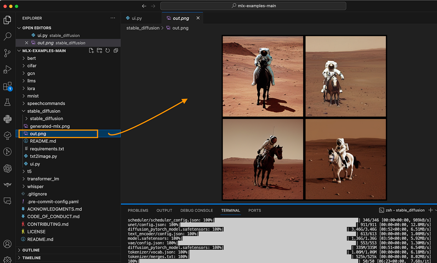Viewport: 437px width, 263px height.
Task: Open the Search view in activity bar
Action: tap(7, 36)
